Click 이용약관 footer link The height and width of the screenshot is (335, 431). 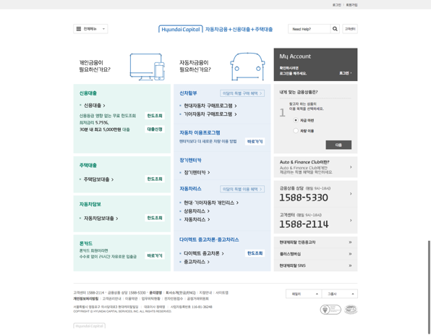131,299
